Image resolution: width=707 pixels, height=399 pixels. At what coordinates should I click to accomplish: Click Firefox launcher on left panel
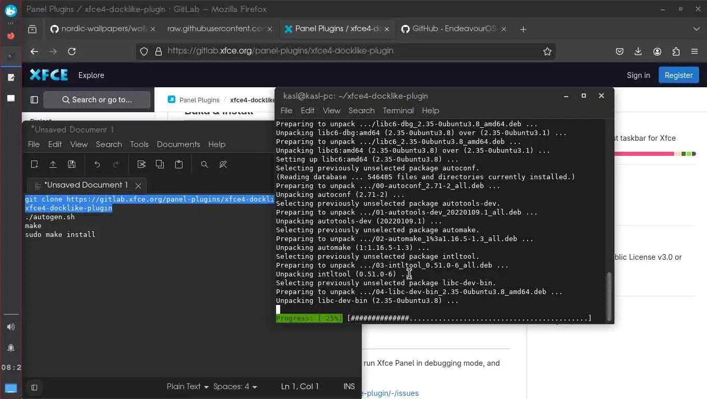tap(11, 36)
